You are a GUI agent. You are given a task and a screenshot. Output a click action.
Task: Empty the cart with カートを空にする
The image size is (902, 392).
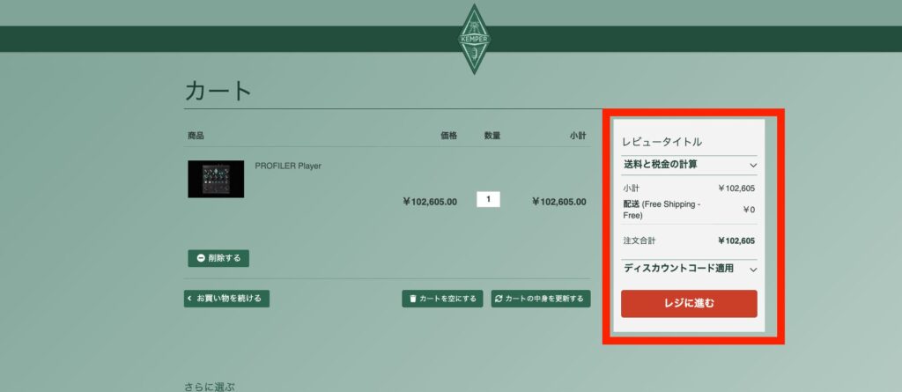point(442,299)
